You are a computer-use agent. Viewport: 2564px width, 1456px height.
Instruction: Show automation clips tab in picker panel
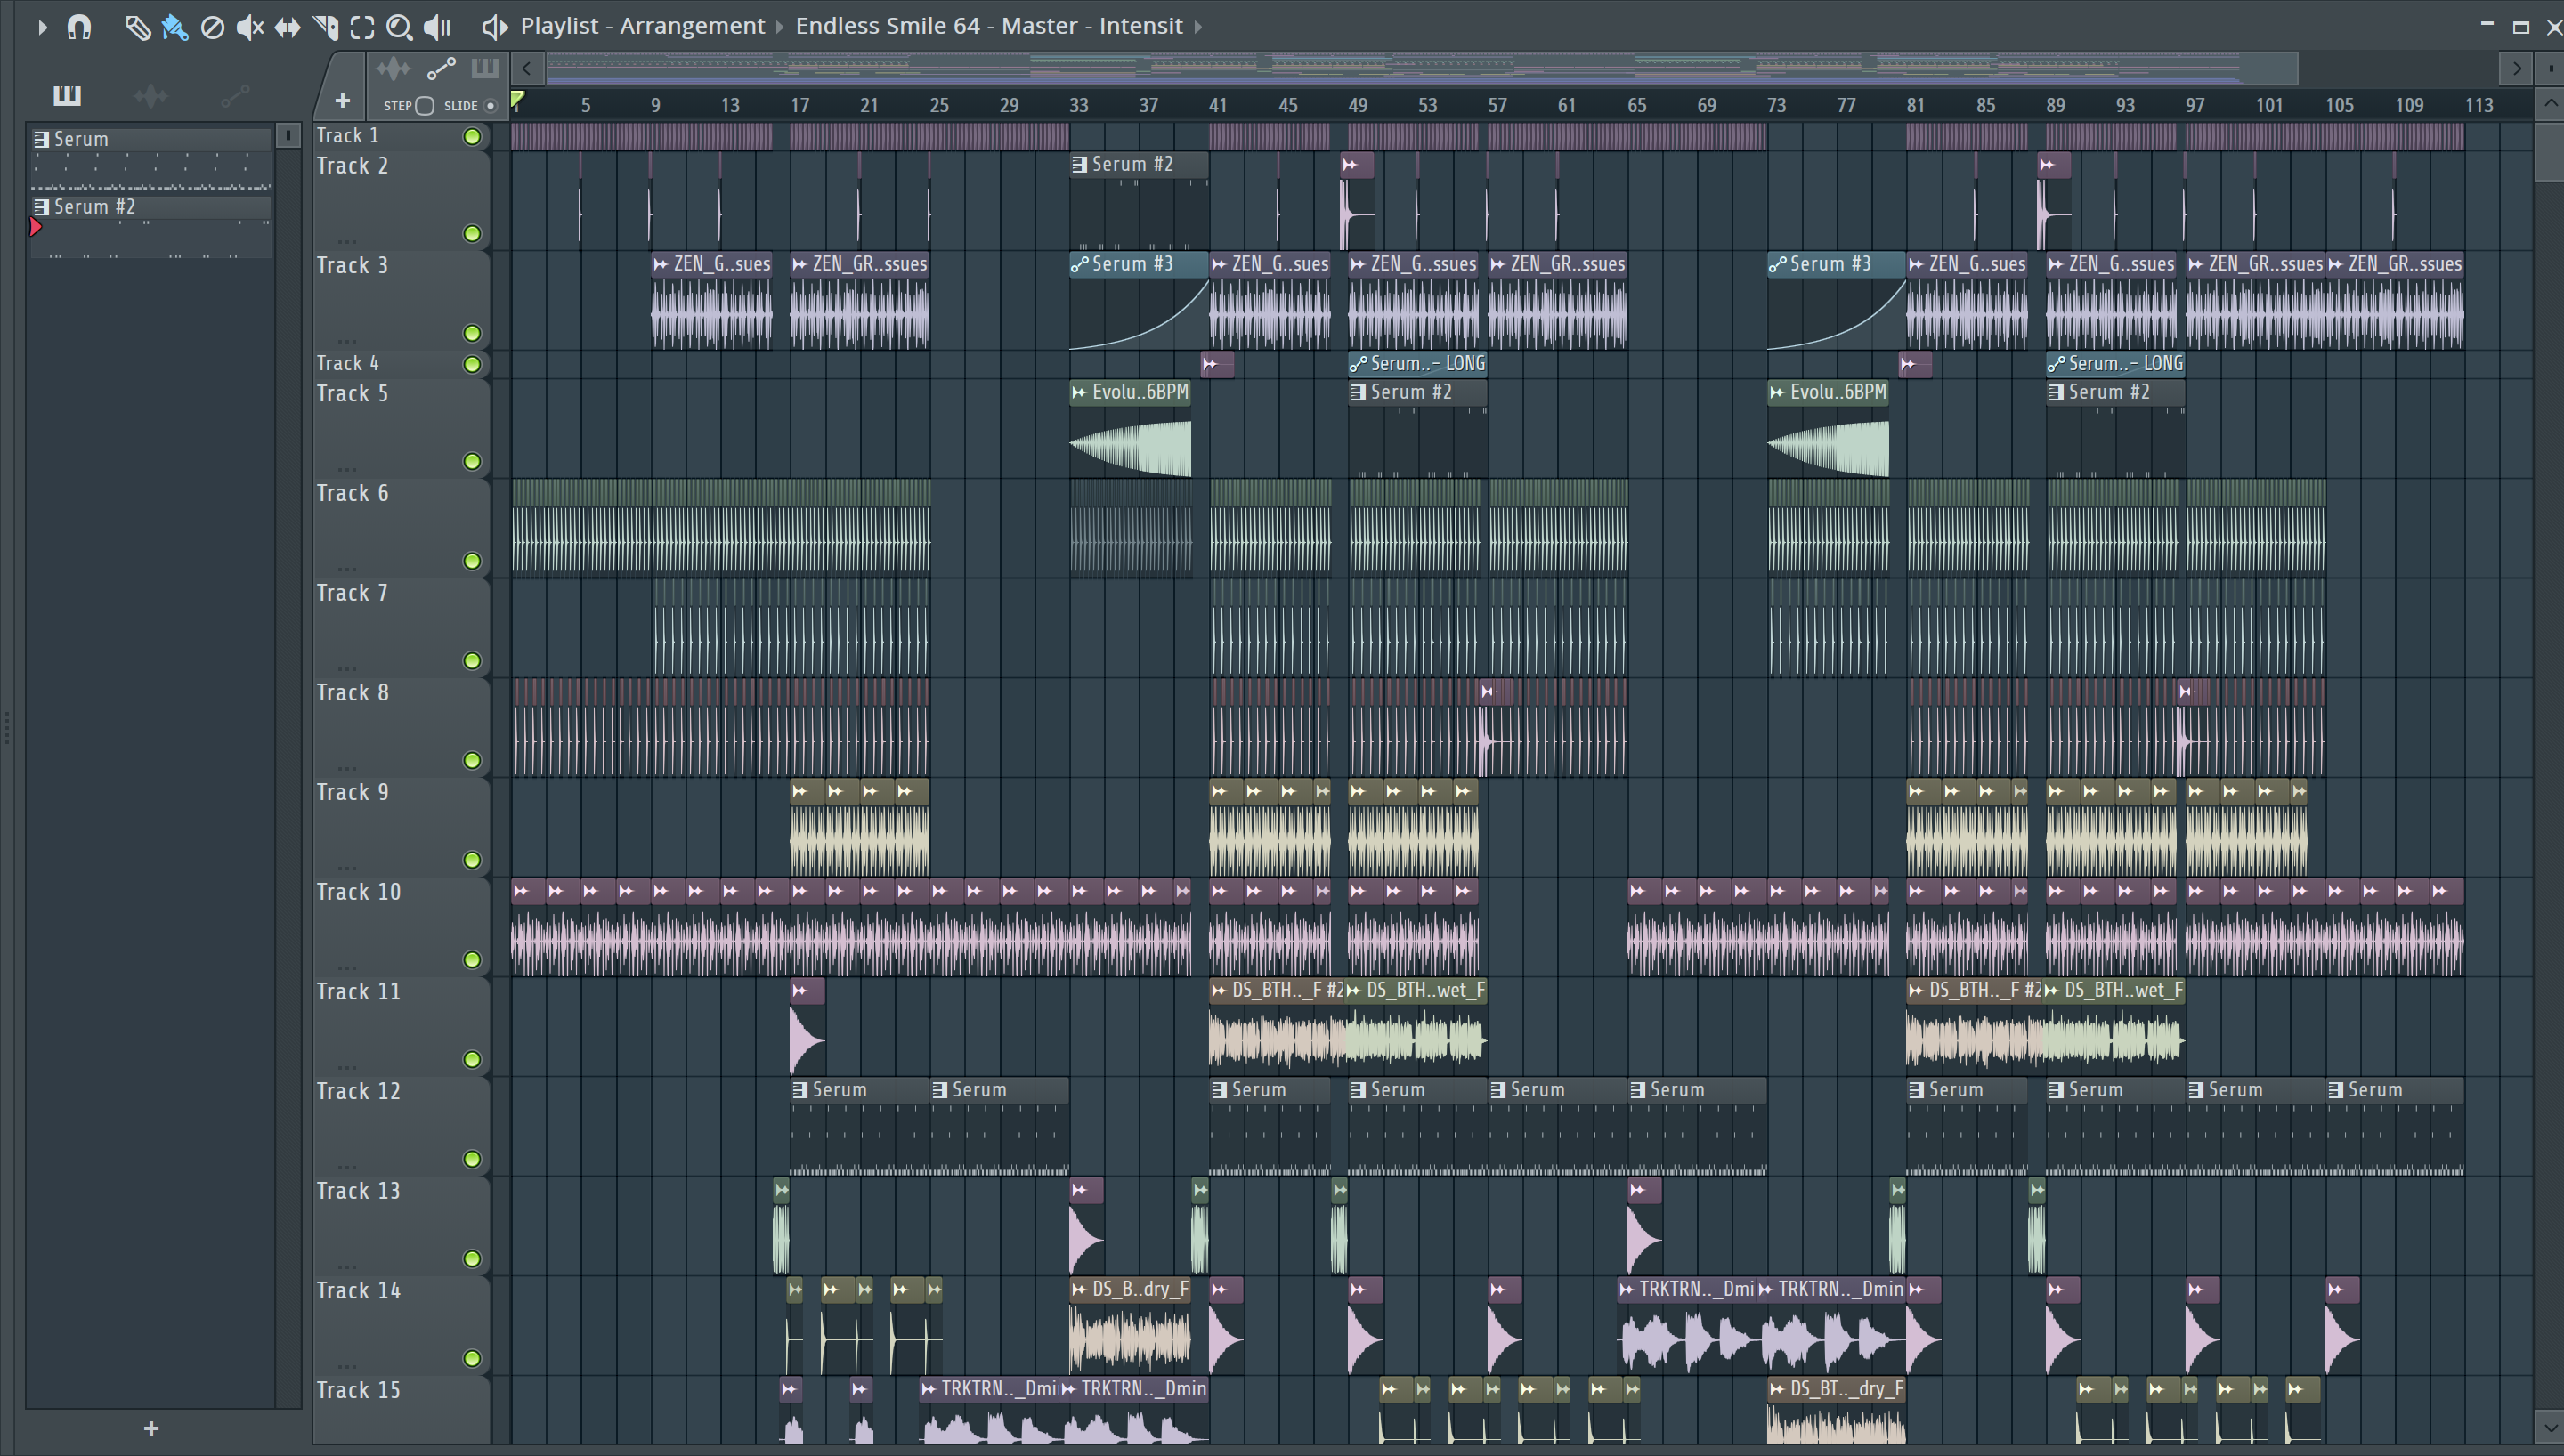[x=235, y=95]
